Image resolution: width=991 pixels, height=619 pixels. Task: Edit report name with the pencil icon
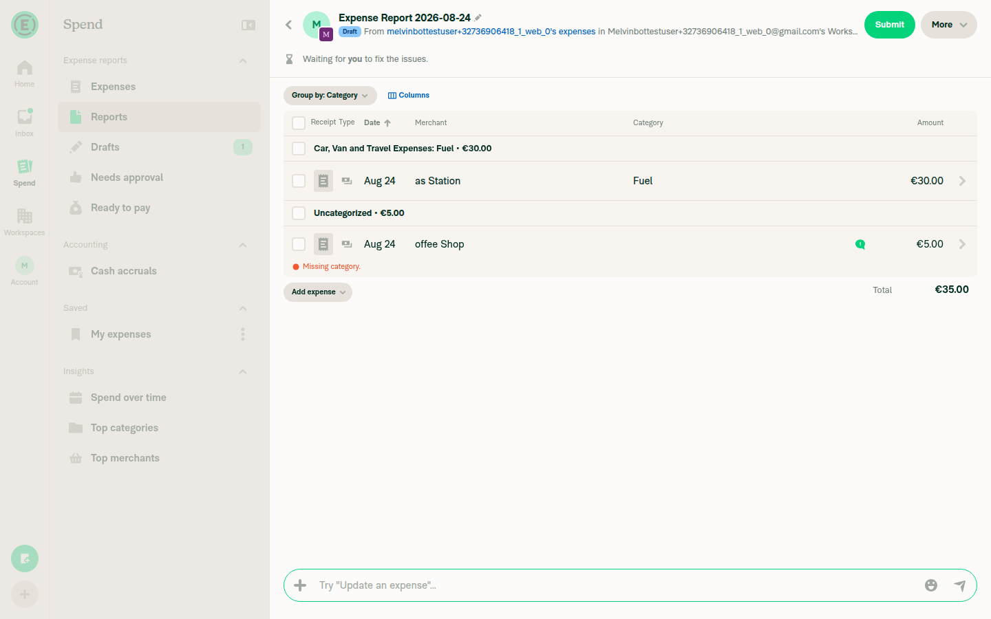tap(478, 18)
